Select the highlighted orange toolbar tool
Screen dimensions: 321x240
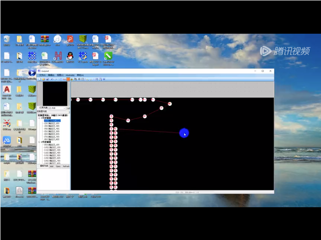pyautogui.click(x=68, y=79)
